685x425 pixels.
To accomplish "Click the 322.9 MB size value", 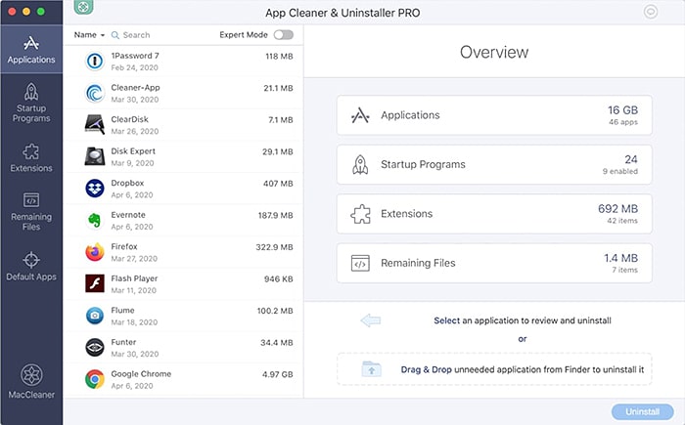I will (x=274, y=247).
